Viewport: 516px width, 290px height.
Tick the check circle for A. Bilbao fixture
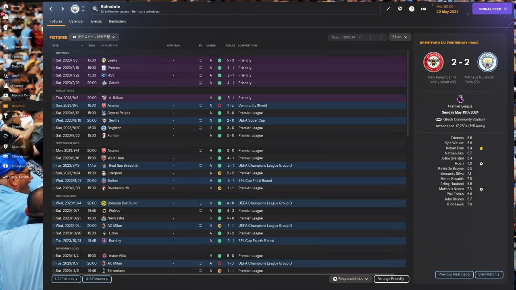54,98
